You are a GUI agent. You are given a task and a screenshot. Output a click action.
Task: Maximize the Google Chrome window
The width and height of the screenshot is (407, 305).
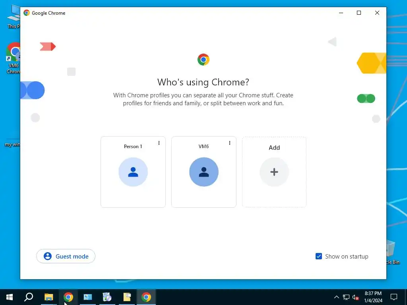[x=359, y=13]
